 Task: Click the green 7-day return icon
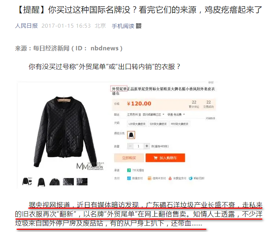[x=129, y=170]
